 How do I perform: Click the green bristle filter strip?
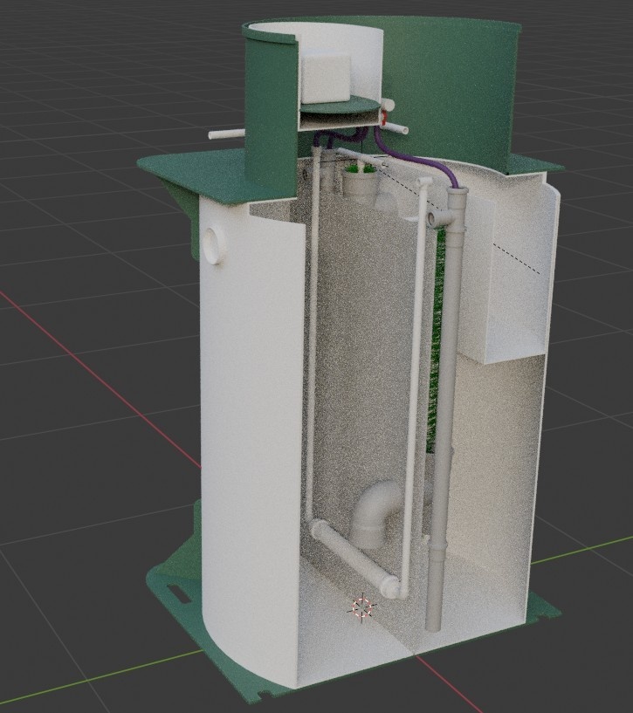436,341
